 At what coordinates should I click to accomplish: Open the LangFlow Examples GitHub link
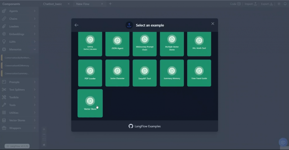tap(144, 126)
